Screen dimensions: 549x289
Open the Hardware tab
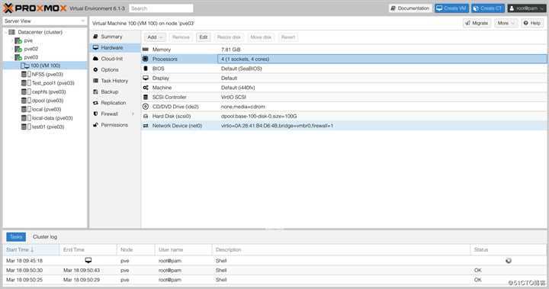pyautogui.click(x=115, y=47)
